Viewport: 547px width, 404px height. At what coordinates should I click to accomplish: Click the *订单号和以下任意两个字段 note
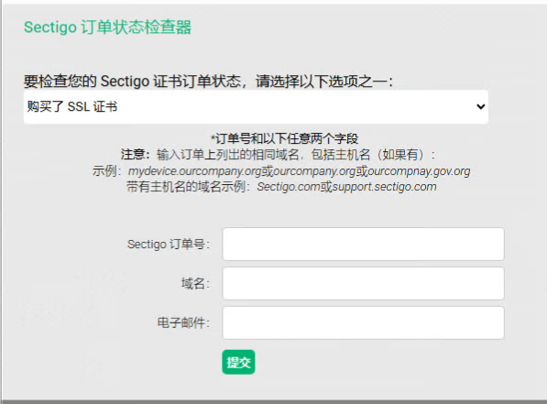(284, 138)
